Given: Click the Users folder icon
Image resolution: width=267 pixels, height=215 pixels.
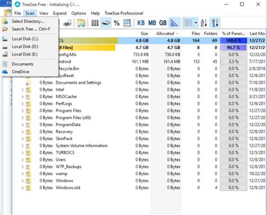Looking at the screenshot, I should tap(28, 160).
